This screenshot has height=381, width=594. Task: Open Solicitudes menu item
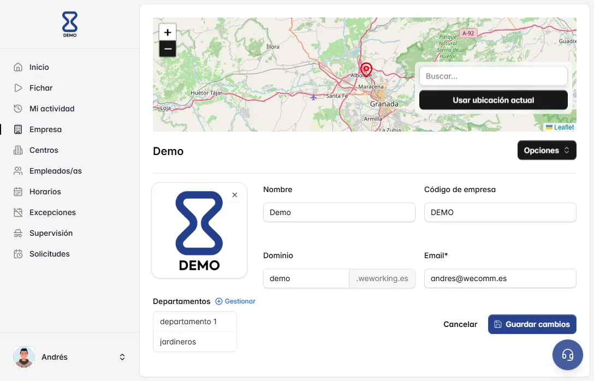click(x=50, y=254)
